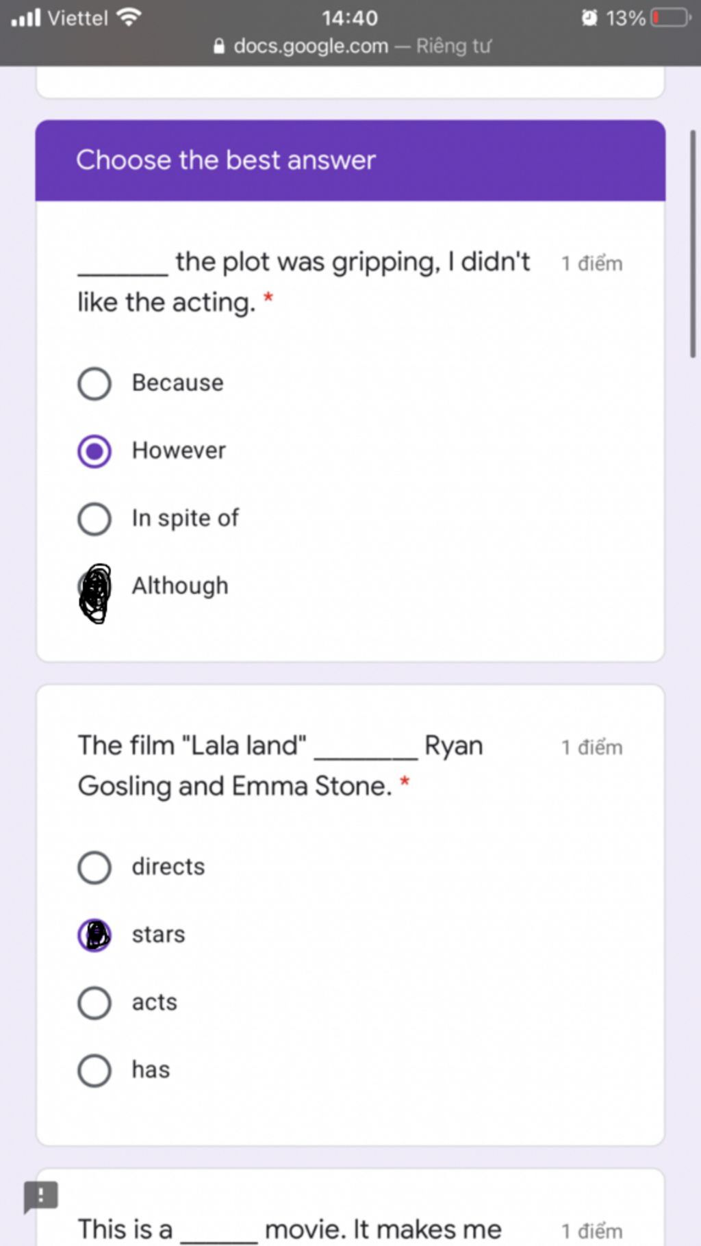Click the page scrollbar on the right
The width and height of the screenshot is (701, 1246).
click(693, 244)
